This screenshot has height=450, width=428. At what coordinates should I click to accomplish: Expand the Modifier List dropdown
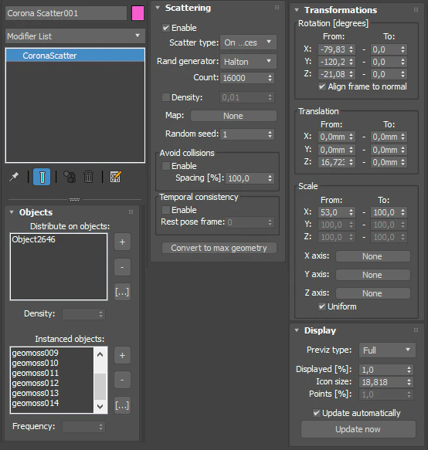pos(75,36)
